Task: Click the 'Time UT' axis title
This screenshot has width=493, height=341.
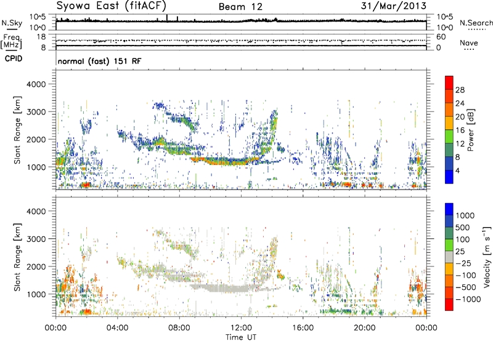Action: click(x=241, y=337)
